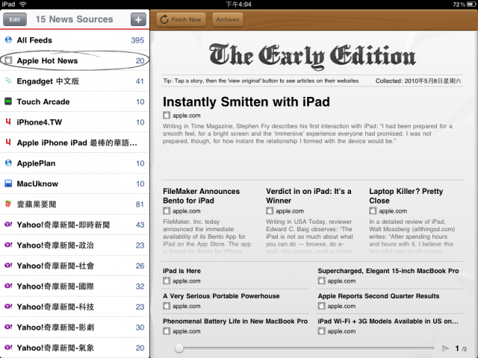Click the iPhone4.TW red icon
478x358 pixels.
(x=8, y=122)
